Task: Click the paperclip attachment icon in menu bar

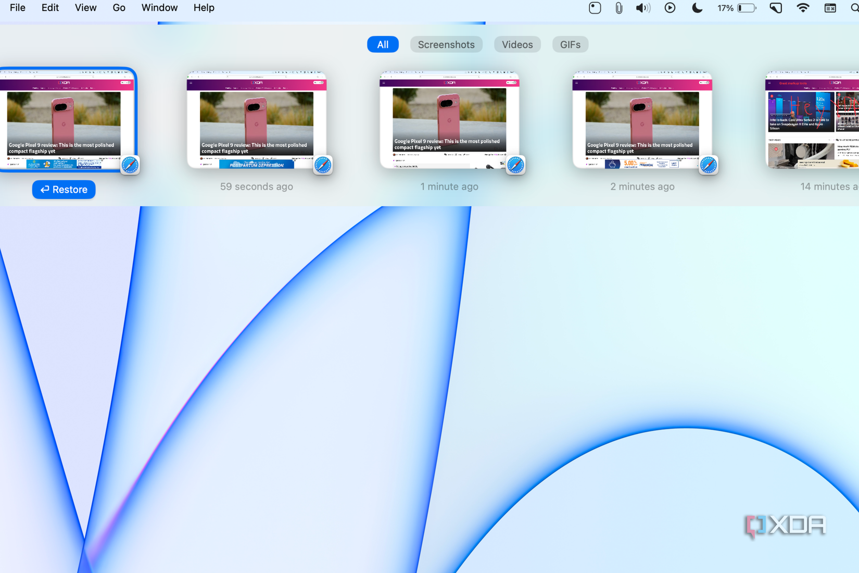Action: (x=618, y=8)
